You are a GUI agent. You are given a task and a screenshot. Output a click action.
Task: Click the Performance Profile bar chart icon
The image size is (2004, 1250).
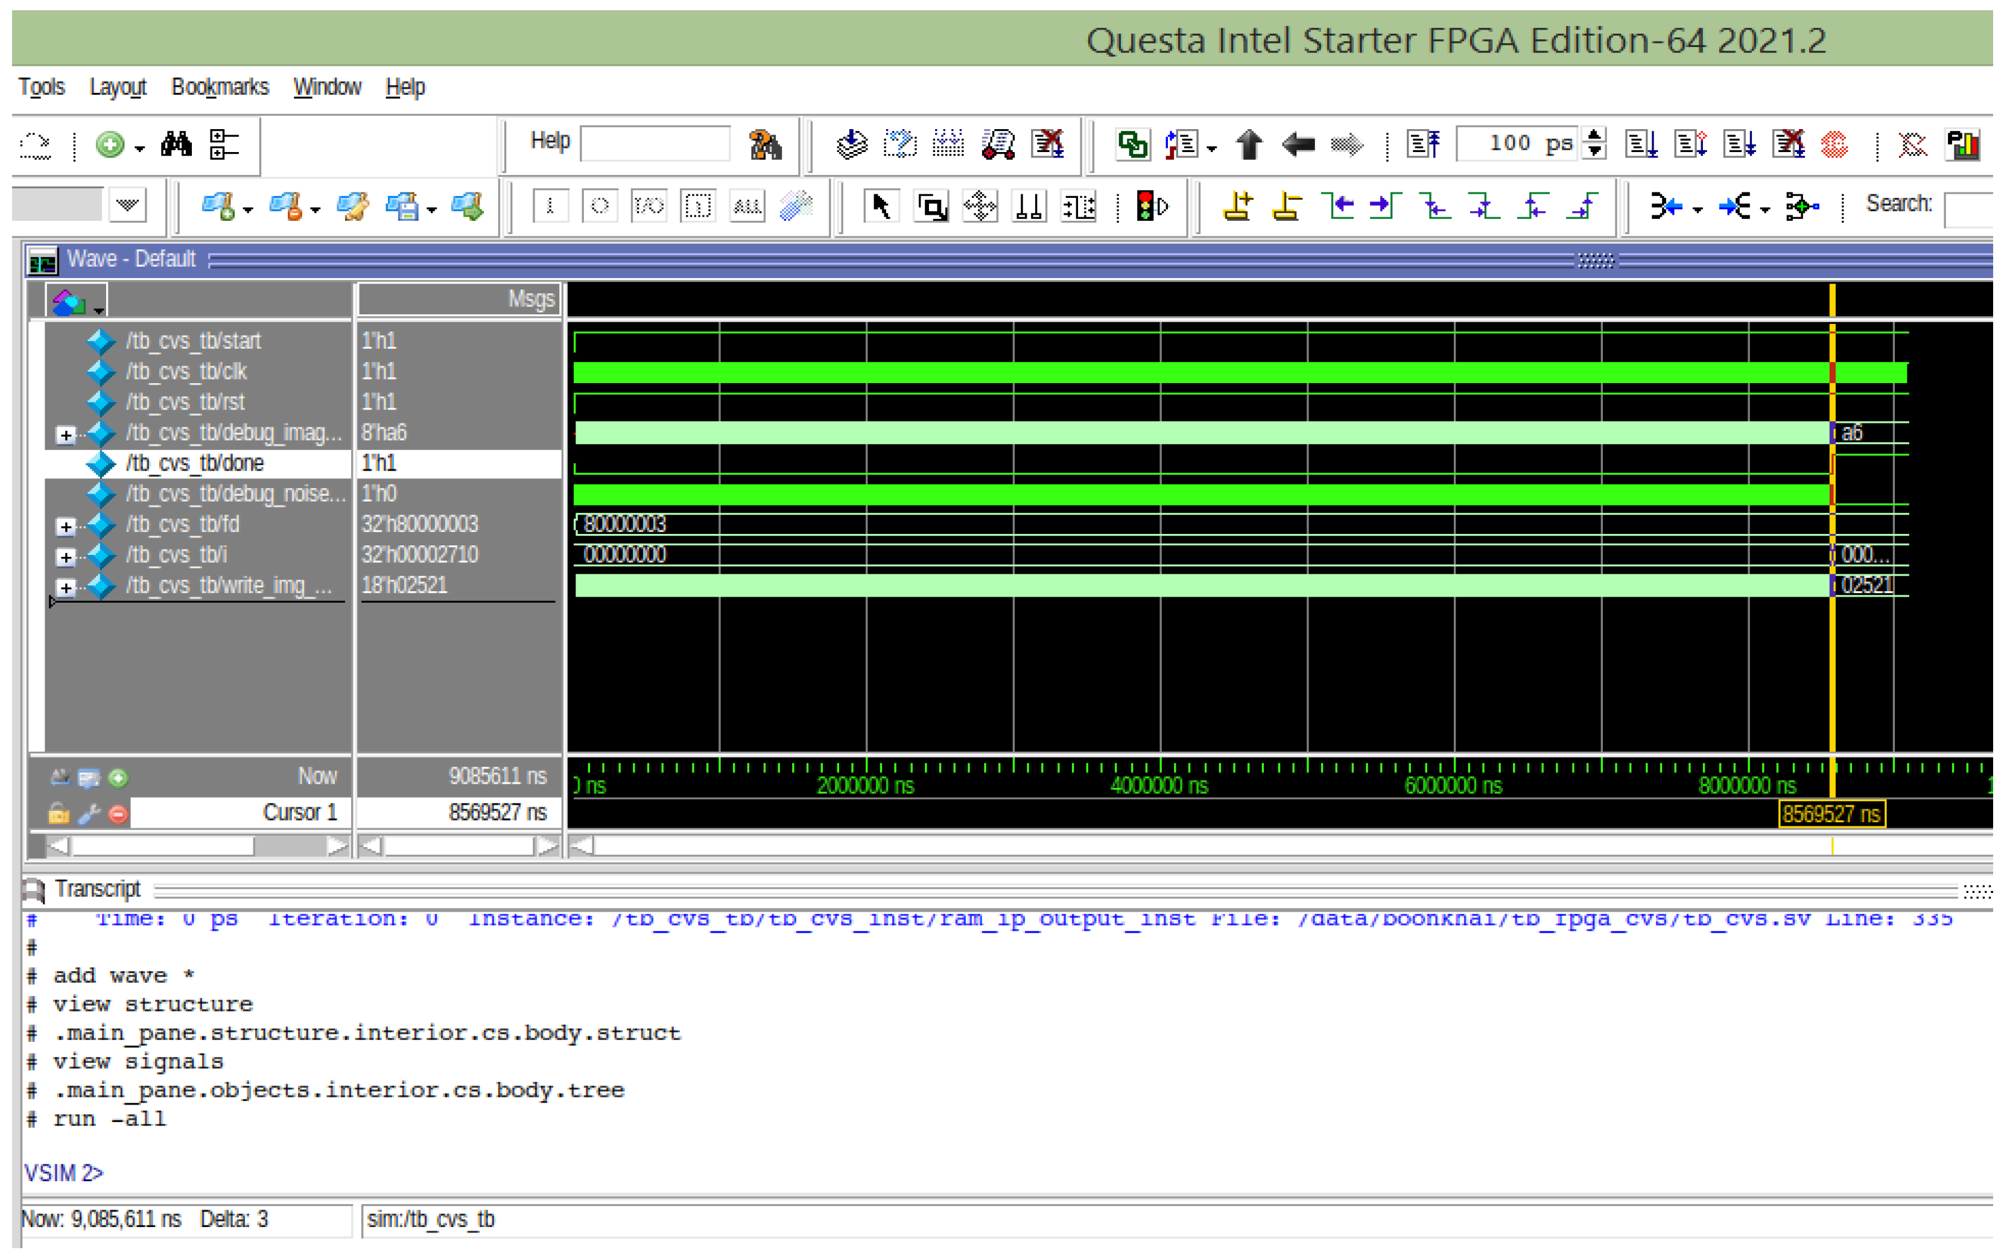pyautogui.click(x=1962, y=145)
